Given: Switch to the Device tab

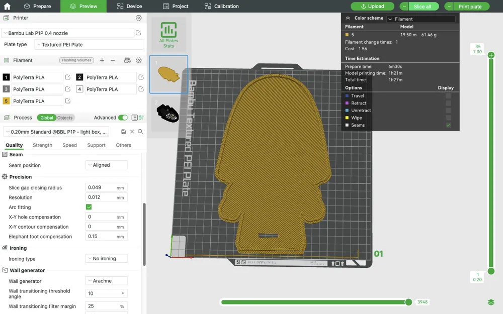Looking at the screenshot, I should [x=129, y=6].
